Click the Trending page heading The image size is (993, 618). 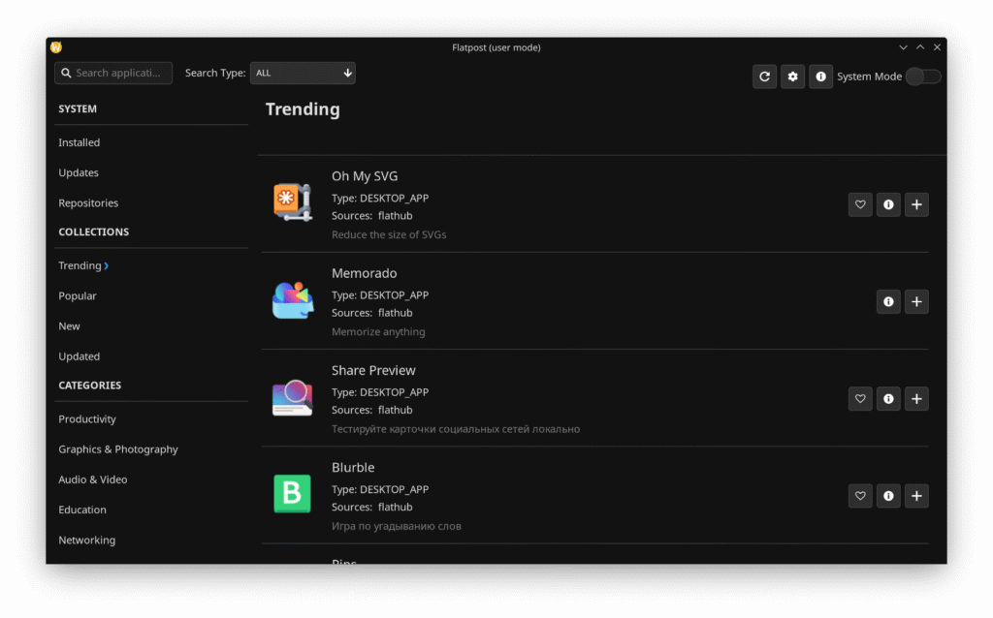(x=303, y=109)
